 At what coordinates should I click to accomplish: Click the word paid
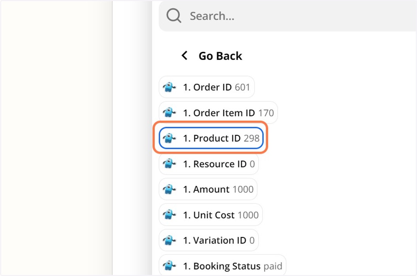pos(273,267)
